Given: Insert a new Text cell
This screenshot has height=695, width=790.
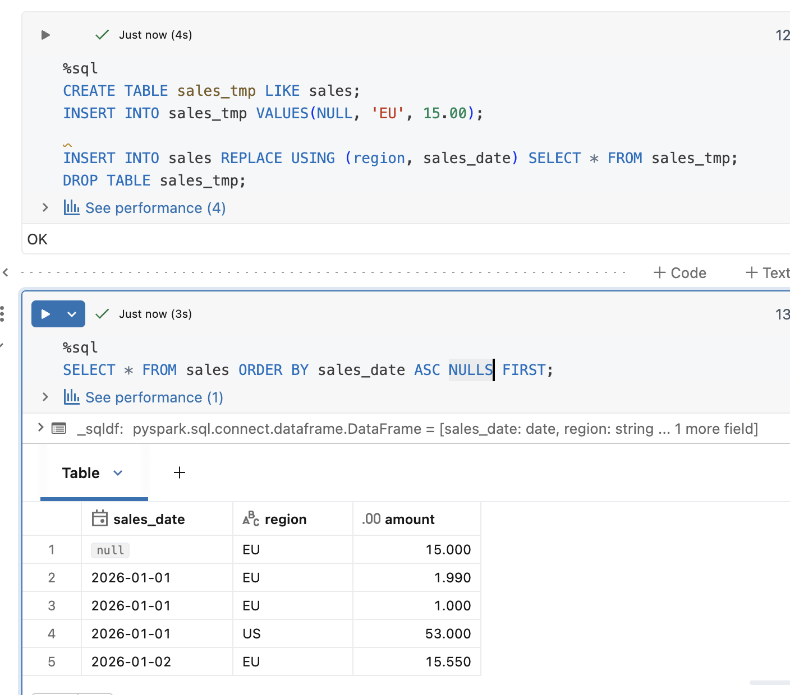Looking at the screenshot, I should 766,273.
